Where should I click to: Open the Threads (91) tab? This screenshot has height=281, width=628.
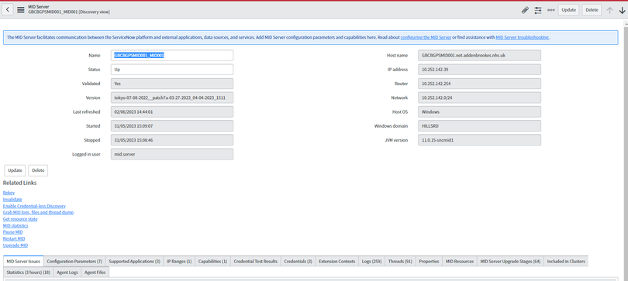pos(400,262)
